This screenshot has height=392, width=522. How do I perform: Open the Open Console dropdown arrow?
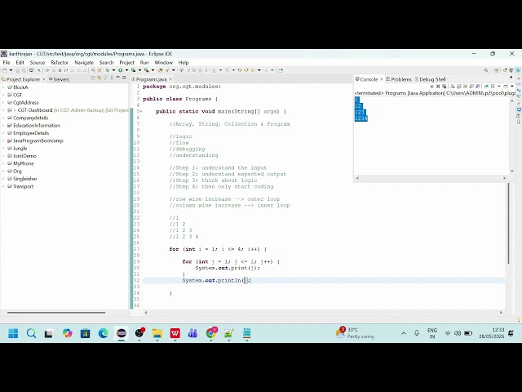coord(512,87)
